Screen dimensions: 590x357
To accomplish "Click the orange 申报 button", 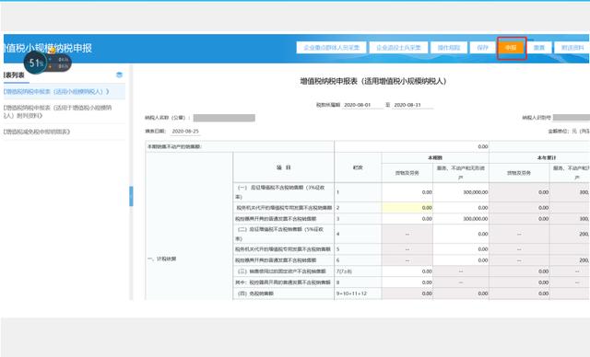I will 511,48.
